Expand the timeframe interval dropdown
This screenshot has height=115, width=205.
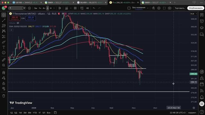pyautogui.click(x=54, y=8)
